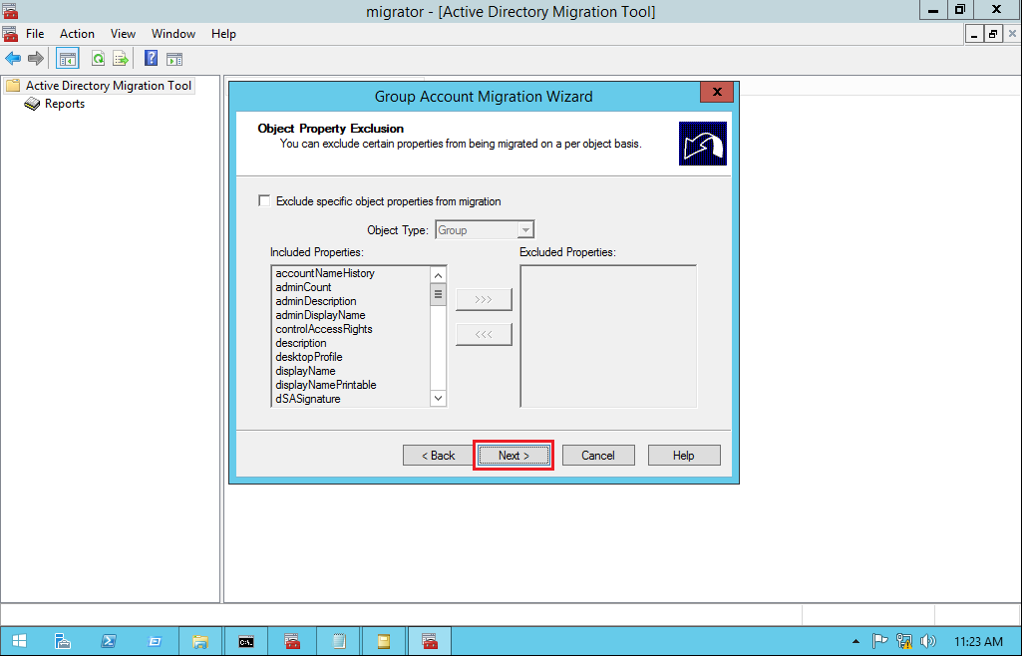Click the Next > button
This screenshot has width=1022, height=656.
click(513, 456)
